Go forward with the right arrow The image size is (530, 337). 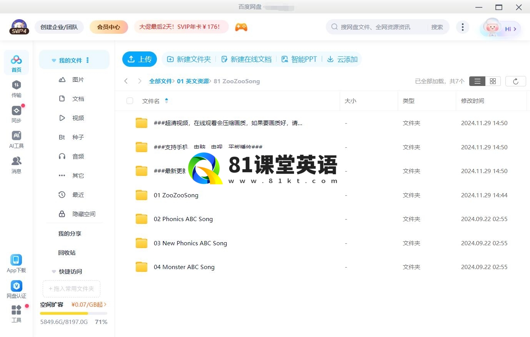(x=140, y=81)
